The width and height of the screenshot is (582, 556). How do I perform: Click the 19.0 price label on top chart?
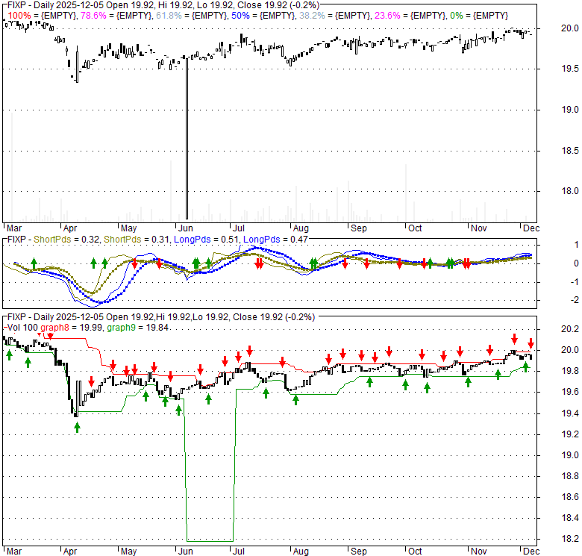(x=570, y=110)
